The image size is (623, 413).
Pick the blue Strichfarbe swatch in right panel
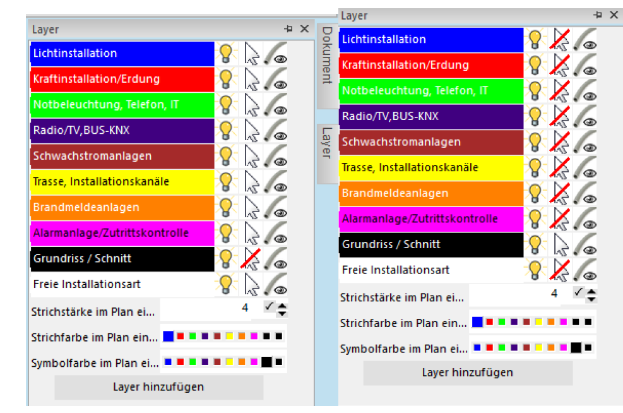click(x=477, y=322)
